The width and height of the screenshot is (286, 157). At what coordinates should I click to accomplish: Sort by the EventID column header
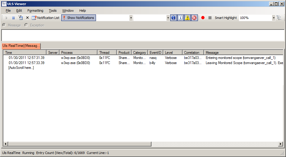click(155, 53)
